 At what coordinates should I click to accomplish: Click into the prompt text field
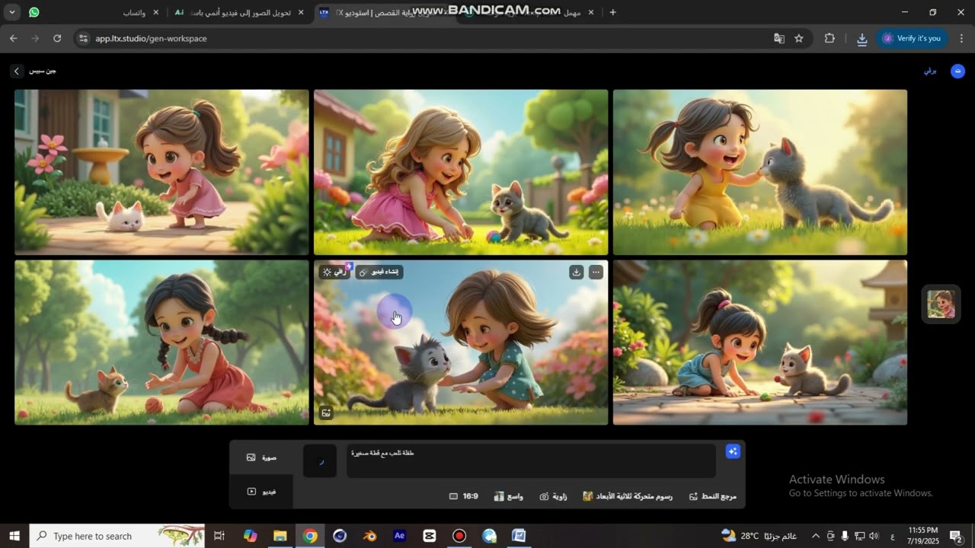(531, 461)
